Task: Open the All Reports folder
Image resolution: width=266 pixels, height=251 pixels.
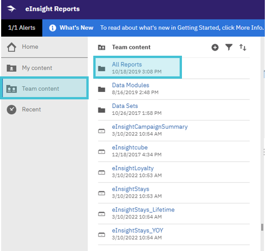Action: coord(138,67)
